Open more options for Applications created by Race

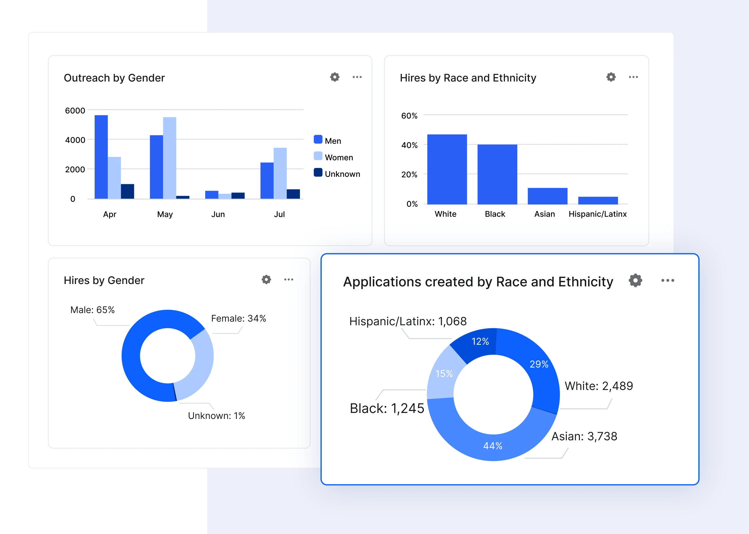[668, 281]
